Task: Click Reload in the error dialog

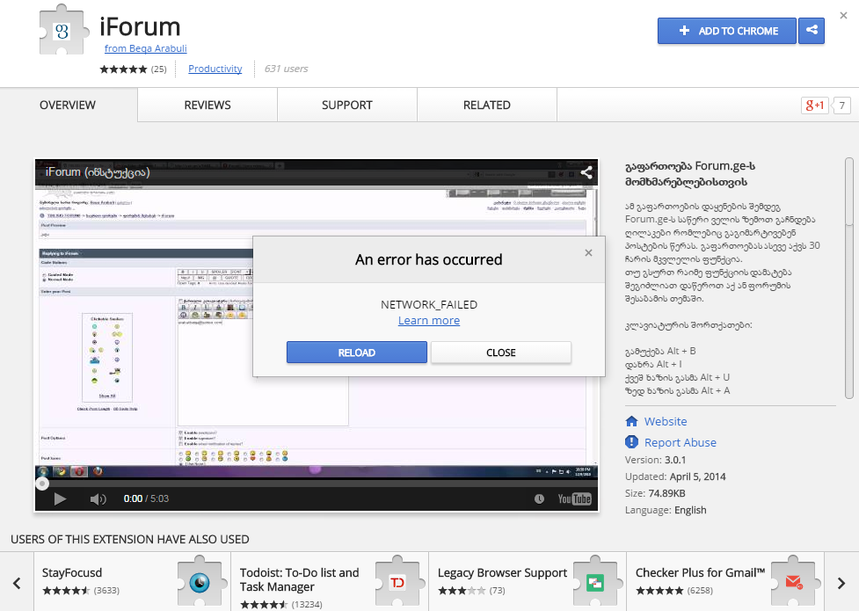Action: coord(357,353)
